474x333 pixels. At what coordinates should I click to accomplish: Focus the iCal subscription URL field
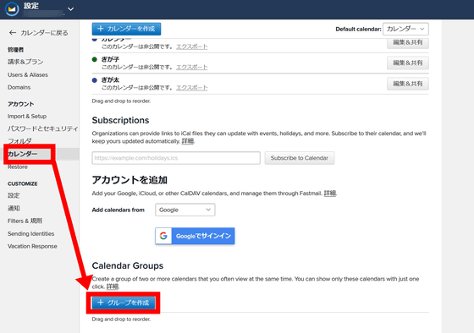(176, 158)
